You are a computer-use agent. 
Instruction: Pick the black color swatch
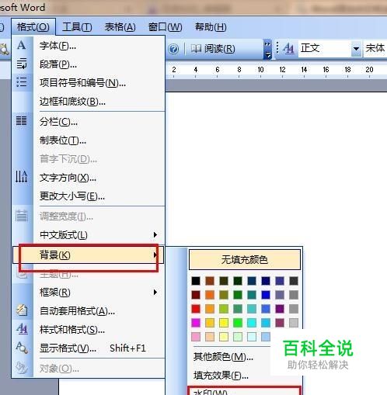[x=196, y=281]
